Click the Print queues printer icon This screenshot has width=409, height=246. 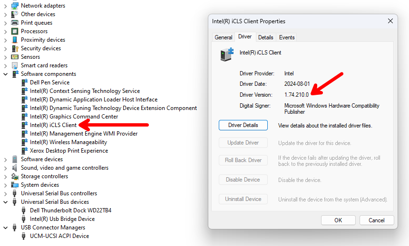(15, 23)
